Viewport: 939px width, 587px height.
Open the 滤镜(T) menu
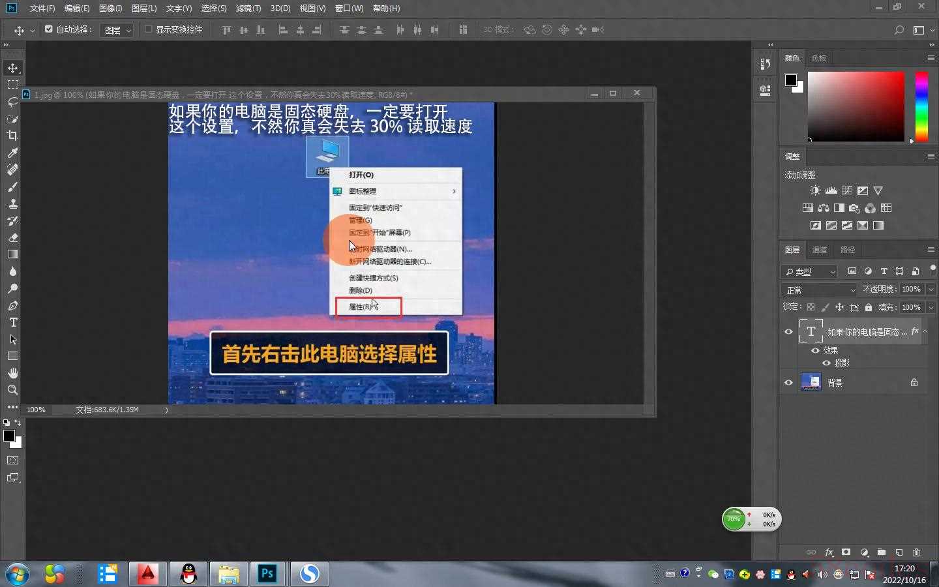click(x=248, y=8)
